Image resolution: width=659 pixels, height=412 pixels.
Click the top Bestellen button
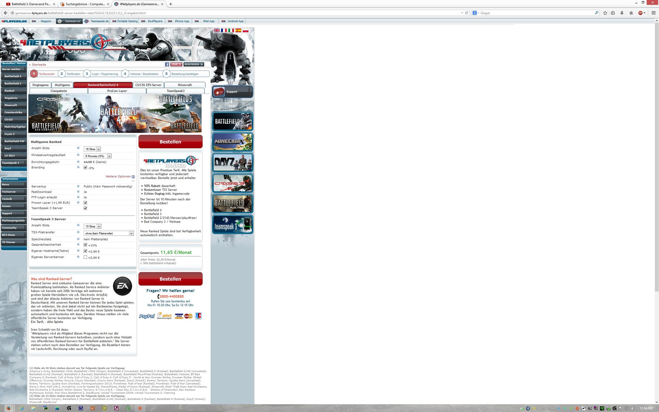click(170, 142)
